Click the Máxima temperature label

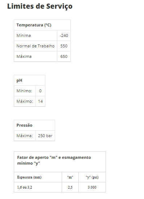point(24,56)
